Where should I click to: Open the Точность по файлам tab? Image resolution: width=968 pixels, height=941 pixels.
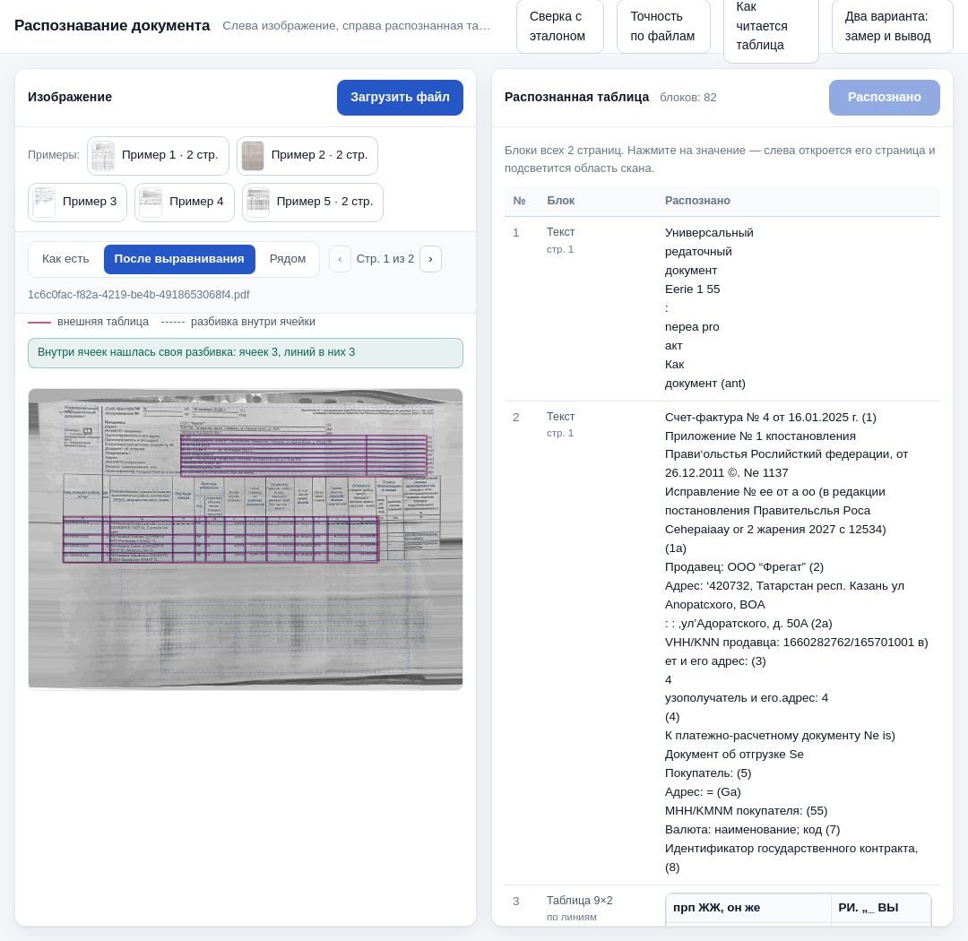[x=663, y=27]
